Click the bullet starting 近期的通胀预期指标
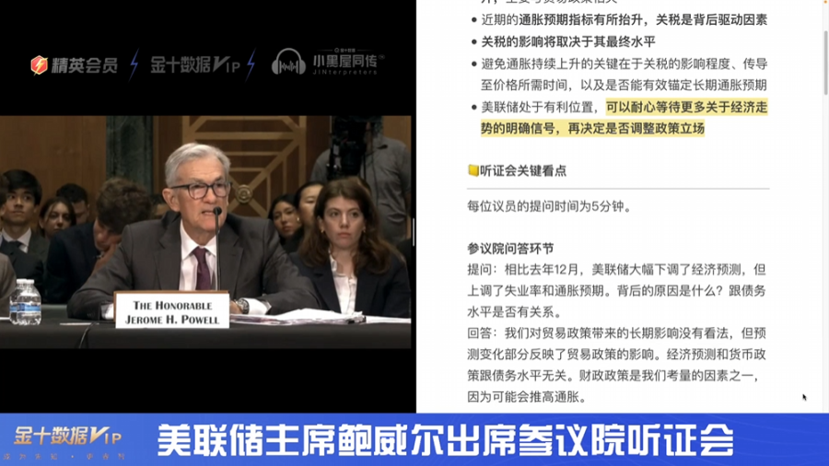 (x=624, y=20)
